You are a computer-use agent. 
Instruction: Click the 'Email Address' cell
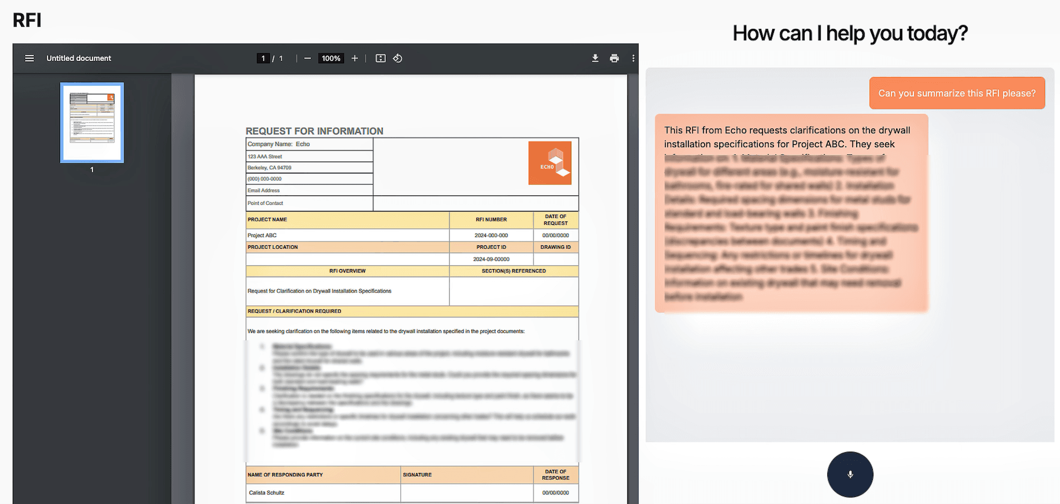309,190
